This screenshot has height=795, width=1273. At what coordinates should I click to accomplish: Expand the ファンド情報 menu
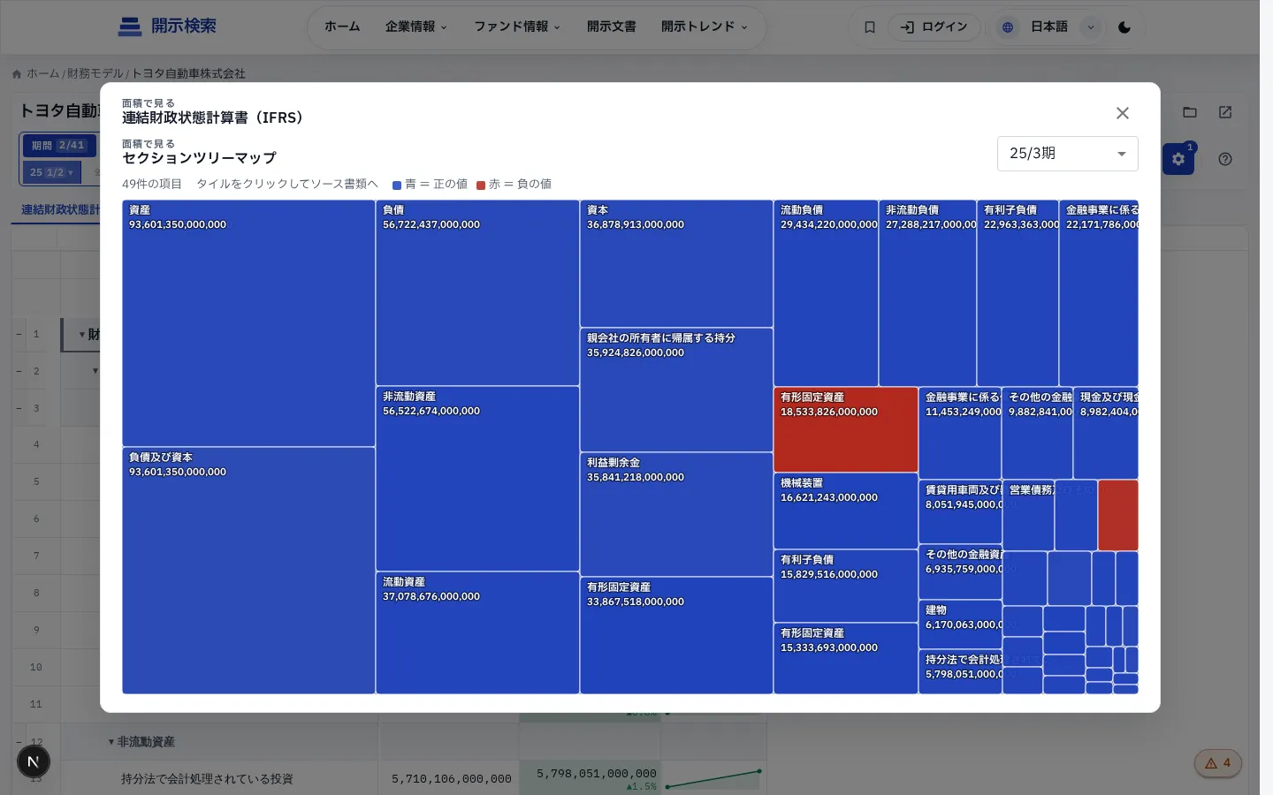coord(516,26)
